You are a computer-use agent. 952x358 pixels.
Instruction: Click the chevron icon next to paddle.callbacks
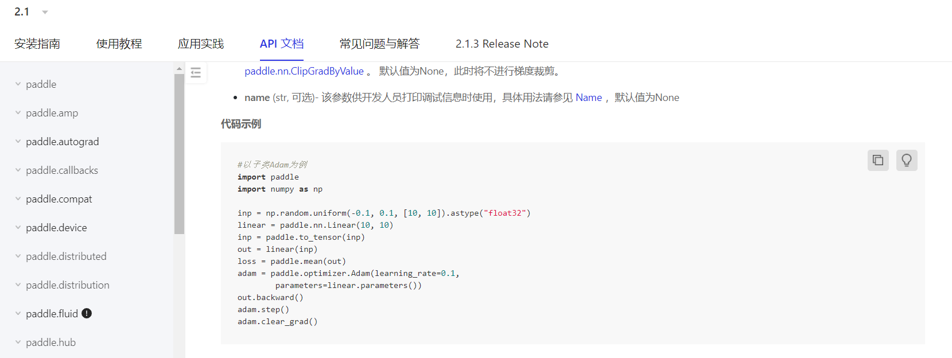click(x=18, y=170)
